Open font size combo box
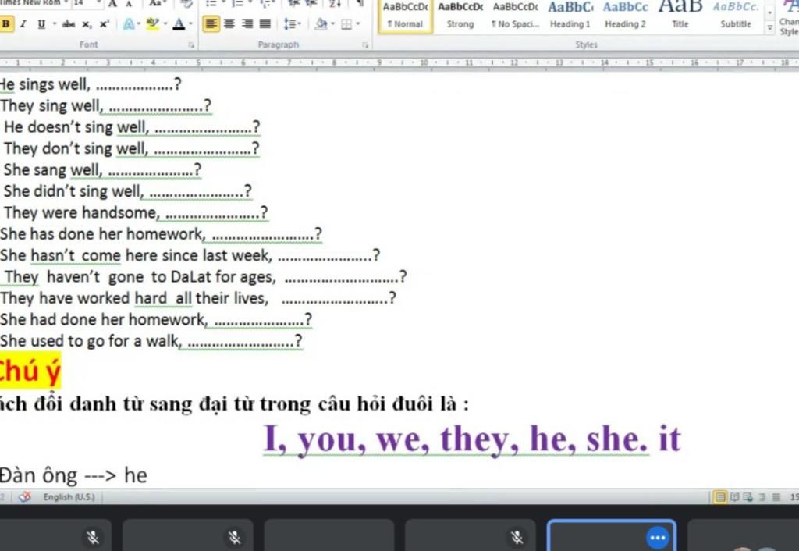 pos(87,4)
